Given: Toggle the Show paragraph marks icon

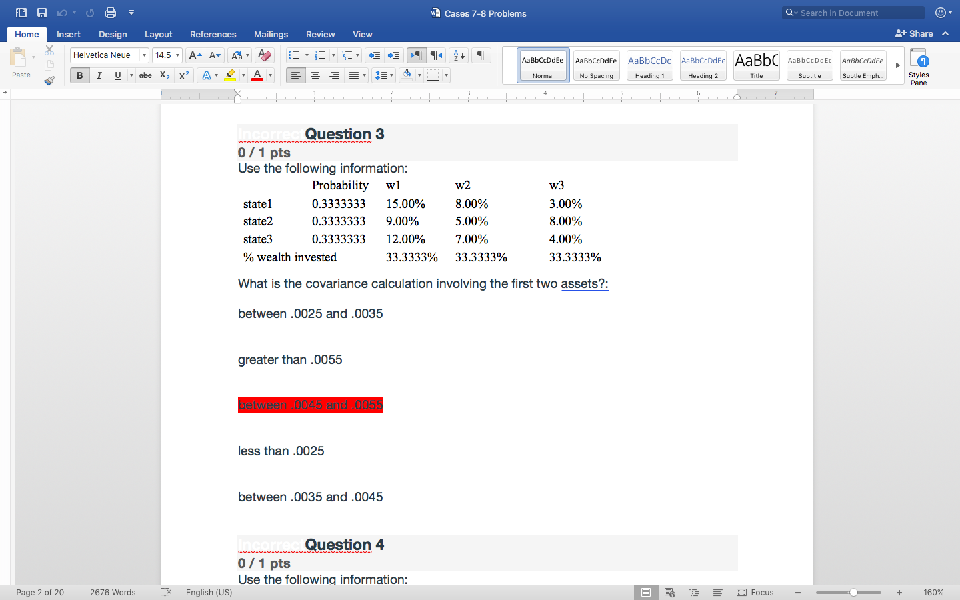Looking at the screenshot, I should click(481, 55).
